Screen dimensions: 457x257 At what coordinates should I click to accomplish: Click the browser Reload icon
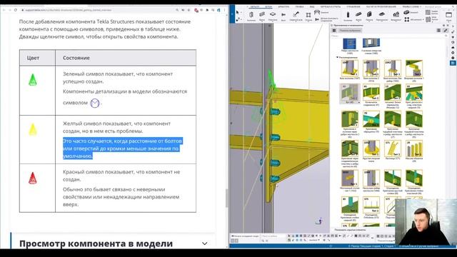pos(16,10)
